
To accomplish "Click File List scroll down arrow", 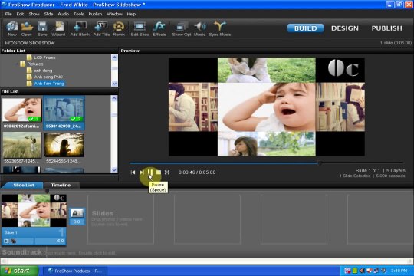I will click(114, 170).
